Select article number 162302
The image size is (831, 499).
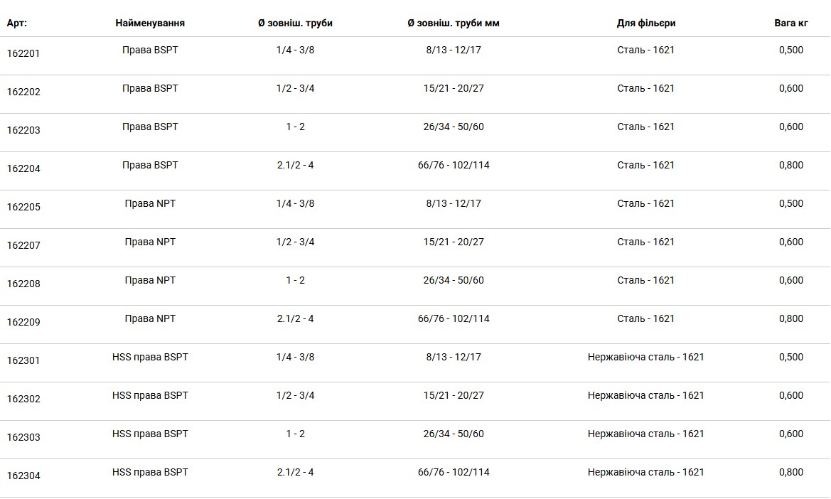(x=23, y=399)
